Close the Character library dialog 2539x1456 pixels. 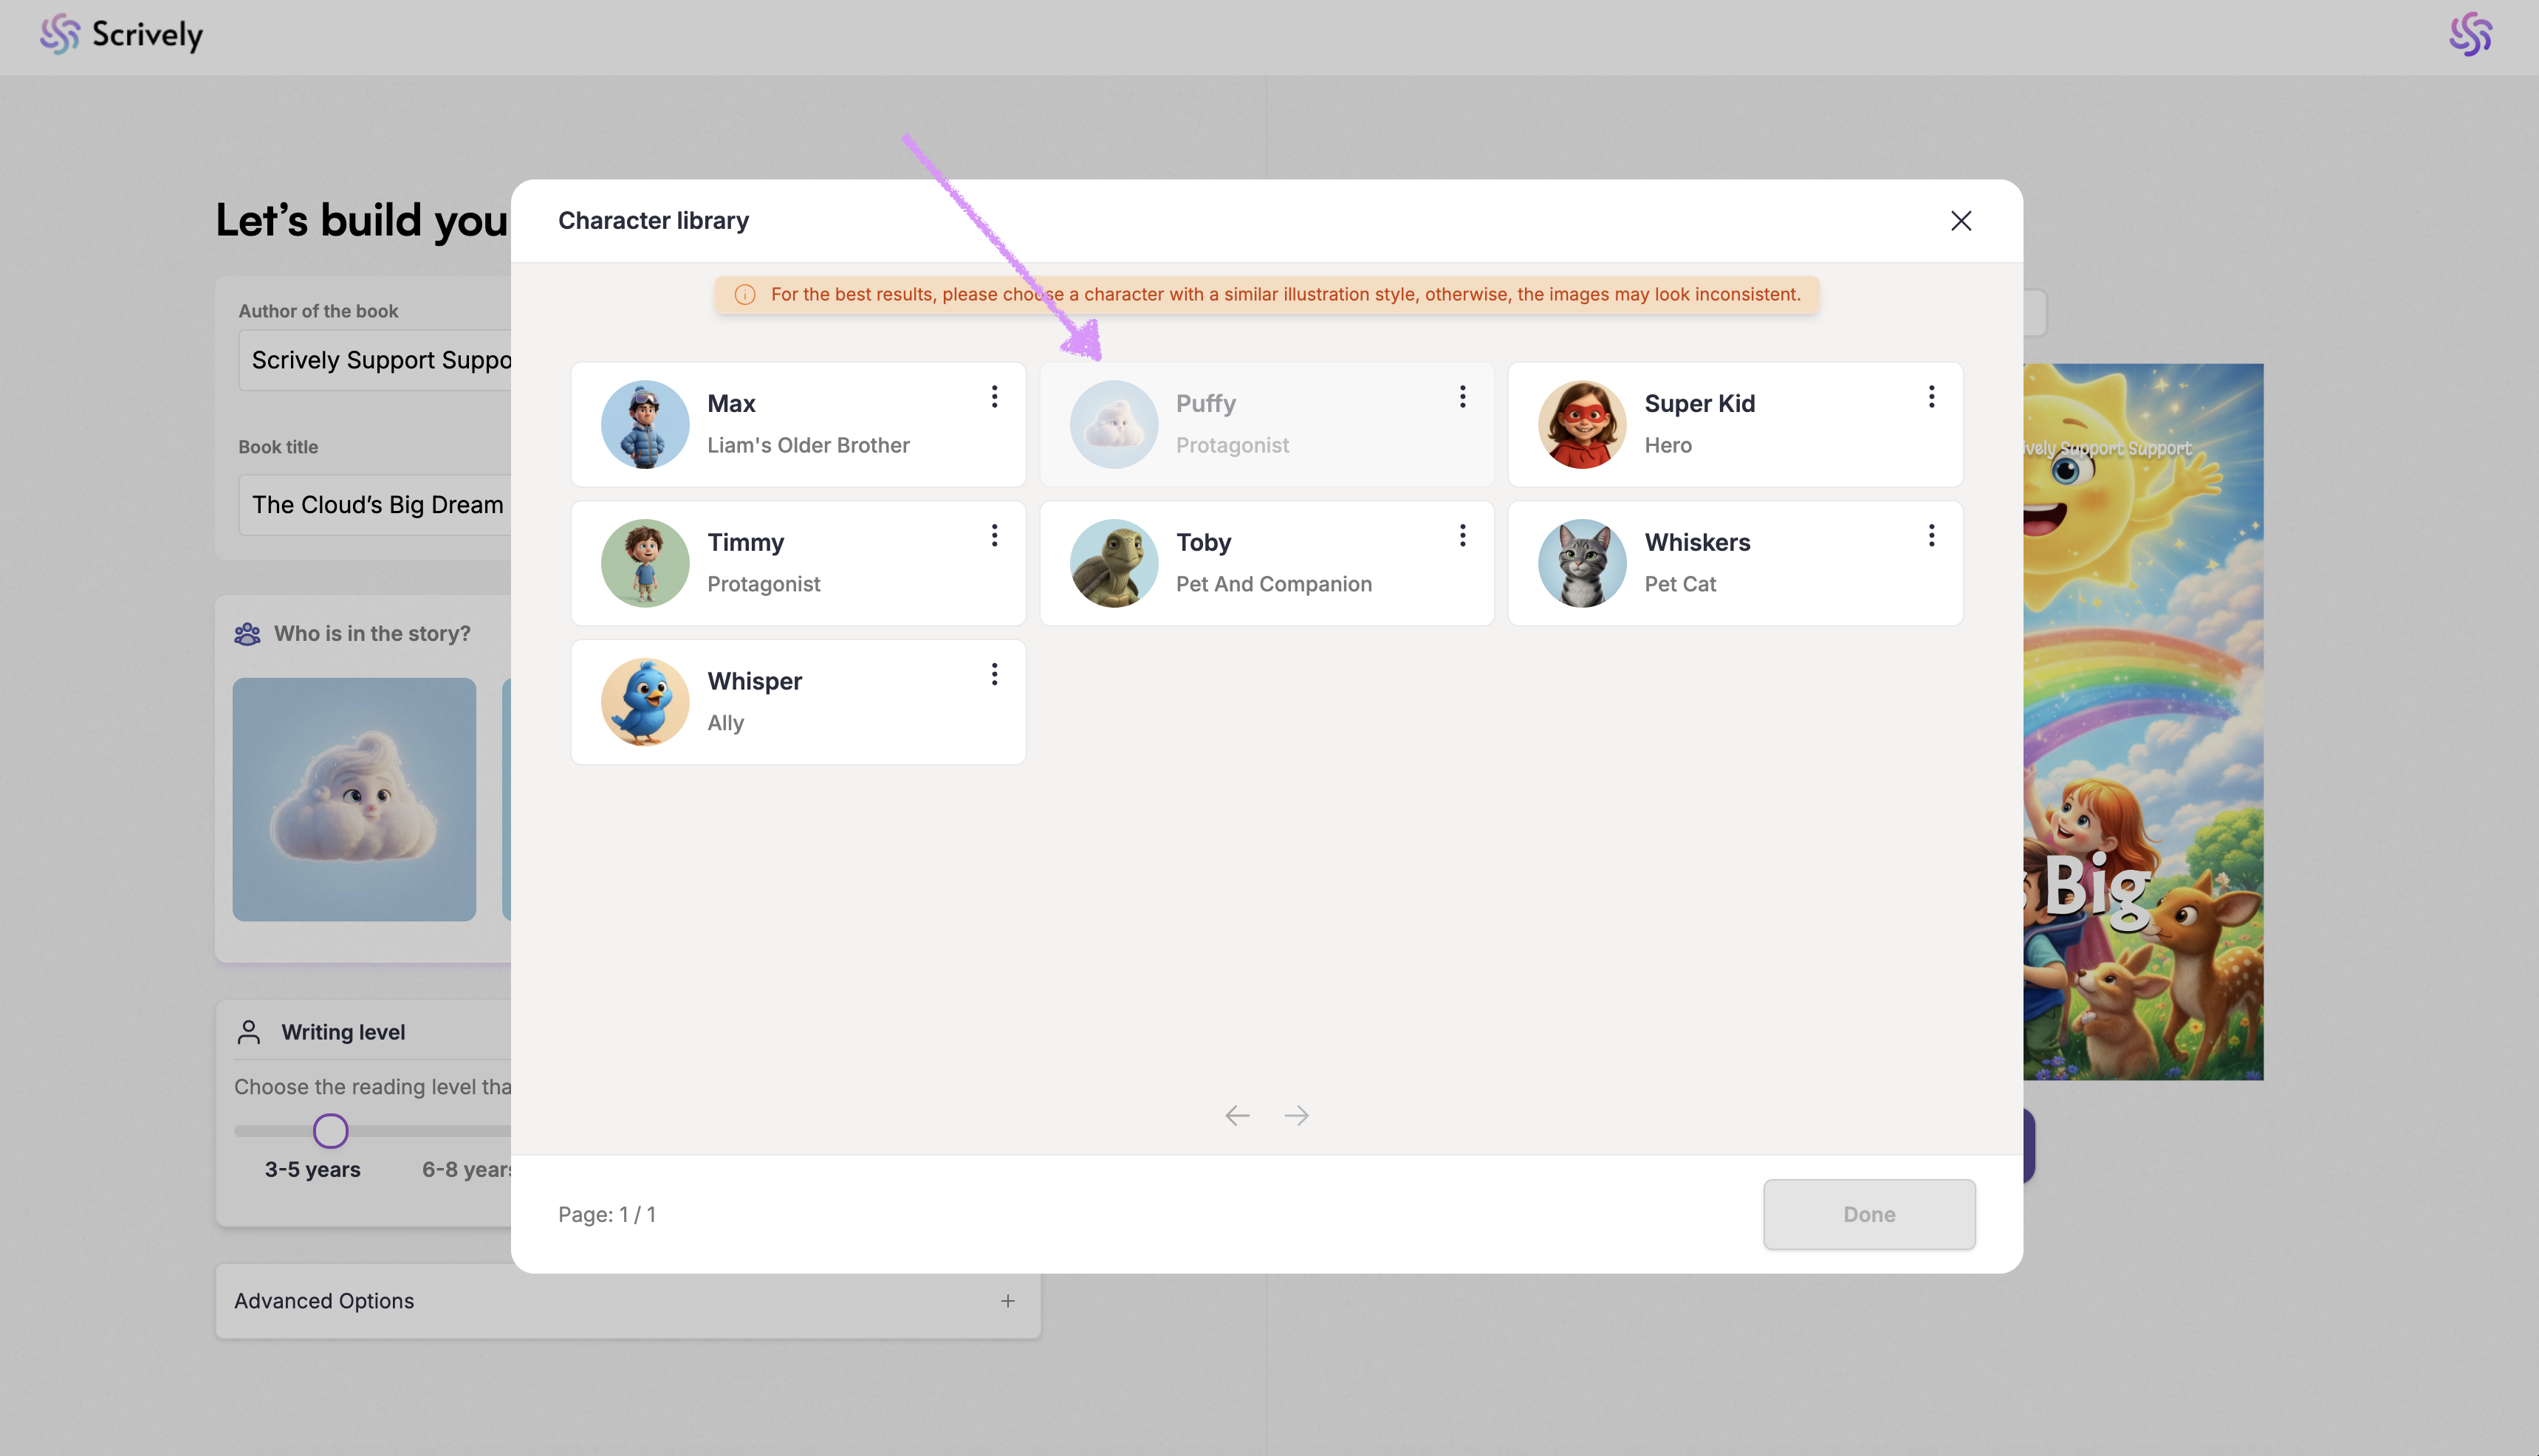tap(1960, 221)
